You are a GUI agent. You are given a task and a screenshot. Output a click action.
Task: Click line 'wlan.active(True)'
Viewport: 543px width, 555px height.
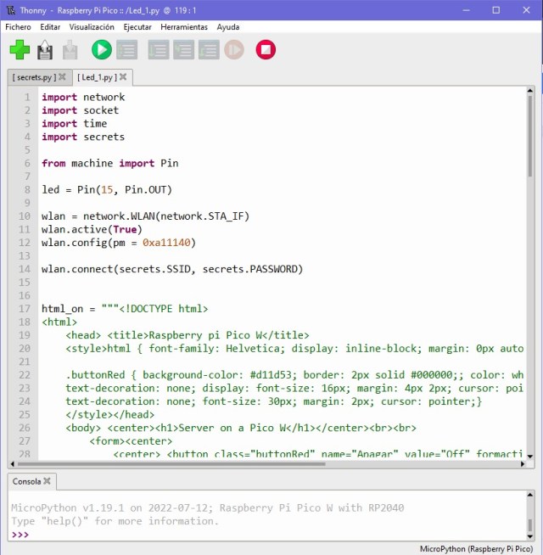click(92, 229)
